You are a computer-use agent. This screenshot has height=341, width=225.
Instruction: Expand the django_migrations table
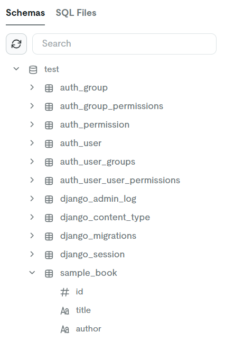[x=32, y=236]
